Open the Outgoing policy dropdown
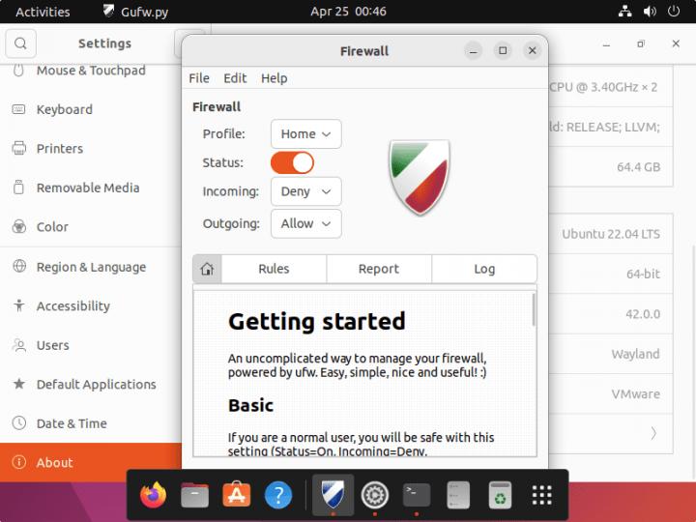Viewport: 696px width, 522px height. (305, 223)
